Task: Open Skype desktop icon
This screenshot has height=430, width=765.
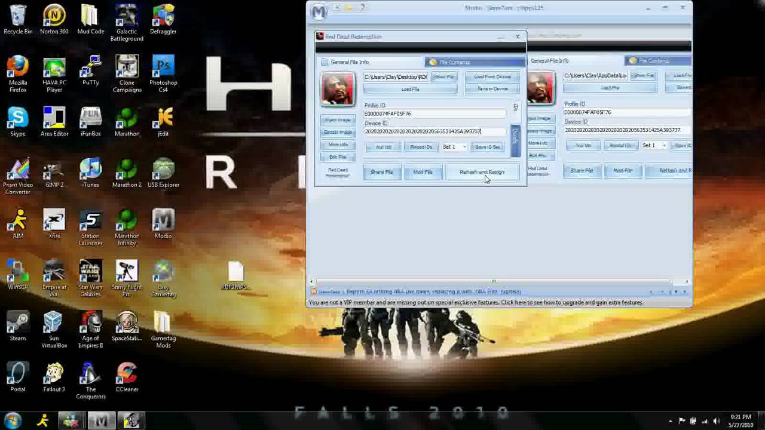Action: pos(18,122)
